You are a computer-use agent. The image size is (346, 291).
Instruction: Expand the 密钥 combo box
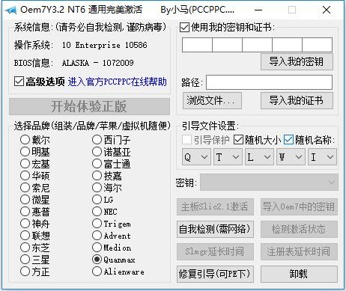click(269, 183)
